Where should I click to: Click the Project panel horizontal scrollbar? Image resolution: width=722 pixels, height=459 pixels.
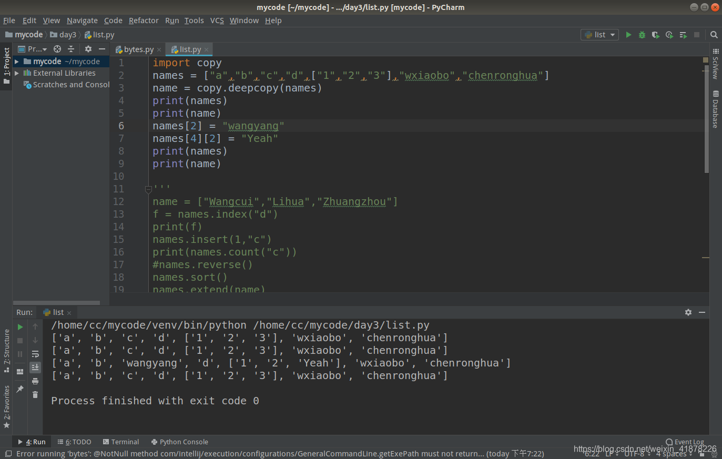coord(56,303)
